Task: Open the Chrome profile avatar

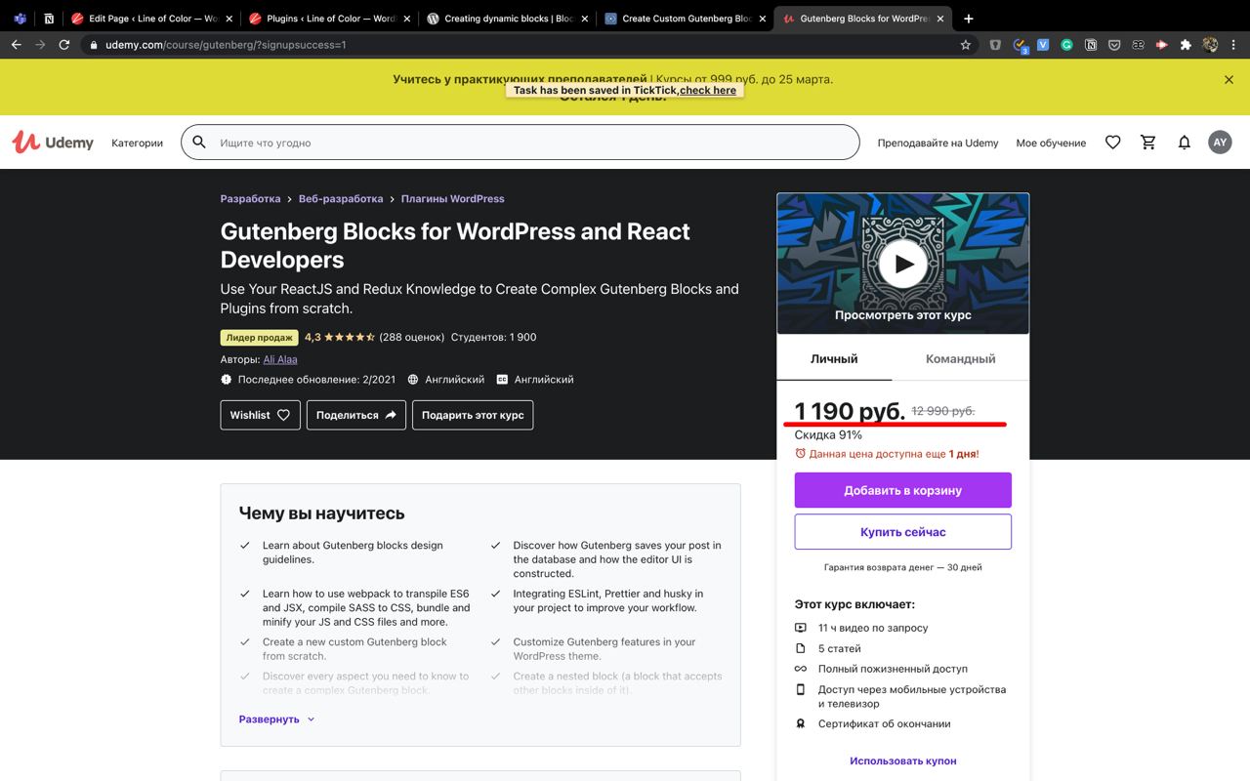Action: (1210, 45)
